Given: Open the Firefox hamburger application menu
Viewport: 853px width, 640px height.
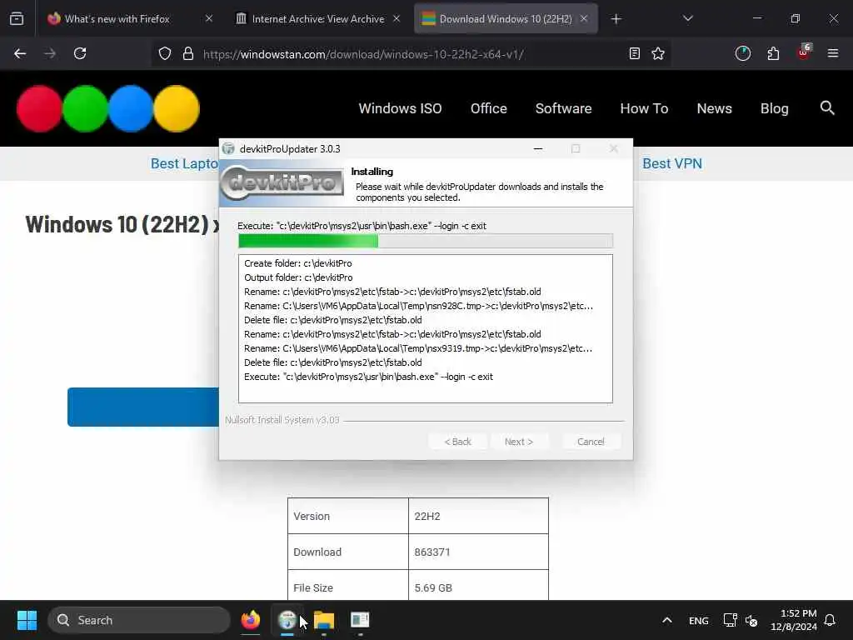Looking at the screenshot, I should coord(833,53).
